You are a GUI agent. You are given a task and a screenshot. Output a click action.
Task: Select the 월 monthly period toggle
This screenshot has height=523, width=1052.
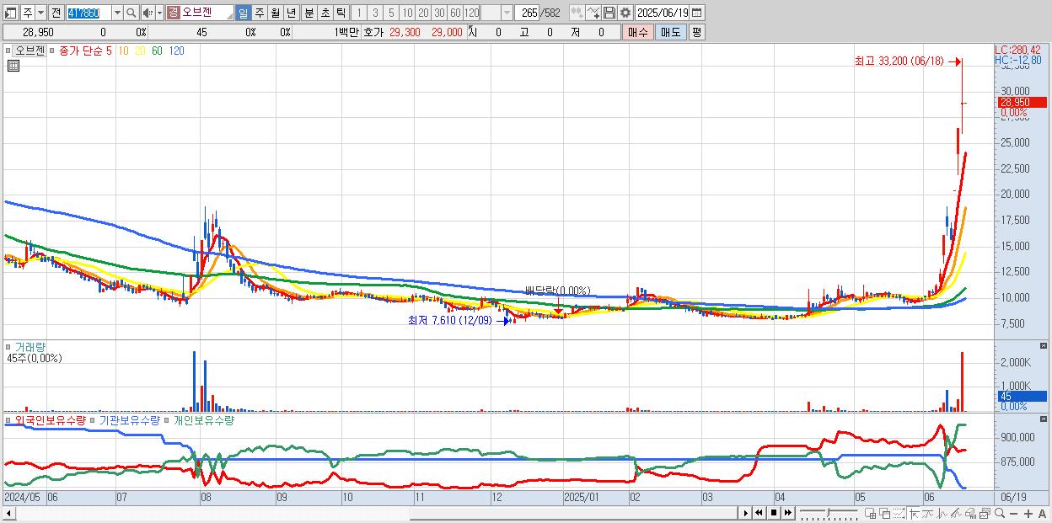coord(275,13)
